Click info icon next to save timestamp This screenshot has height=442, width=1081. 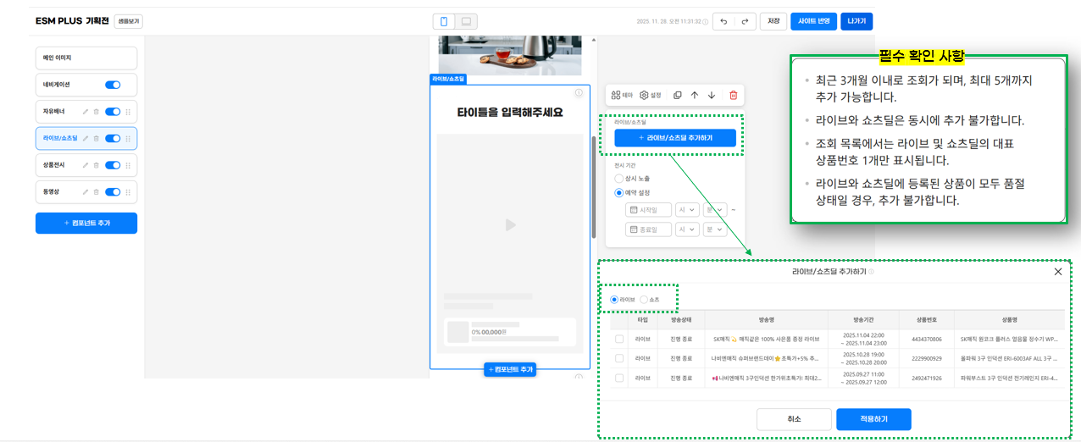click(706, 21)
